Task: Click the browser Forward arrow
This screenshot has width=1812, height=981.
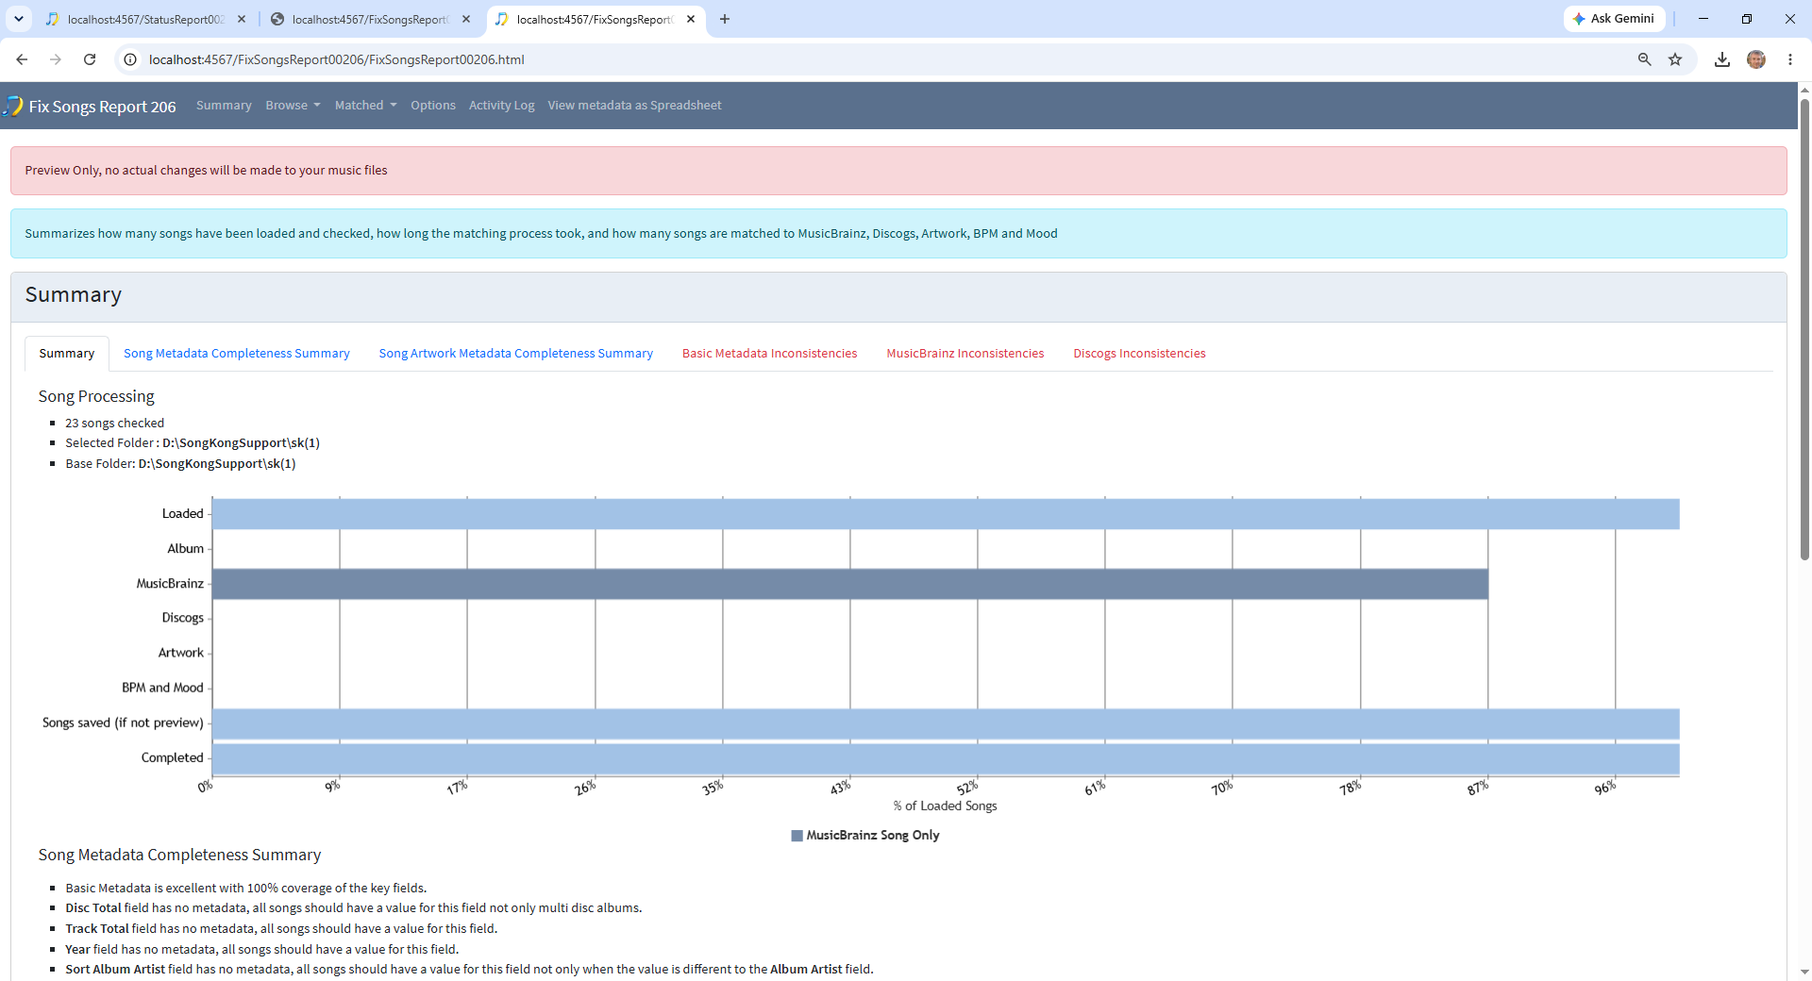Action: pyautogui.click(x=56, y=59)
